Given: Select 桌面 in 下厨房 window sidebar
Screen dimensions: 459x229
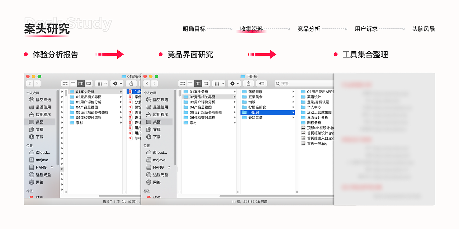Looking at the screenshot, I should pos(157,122).
